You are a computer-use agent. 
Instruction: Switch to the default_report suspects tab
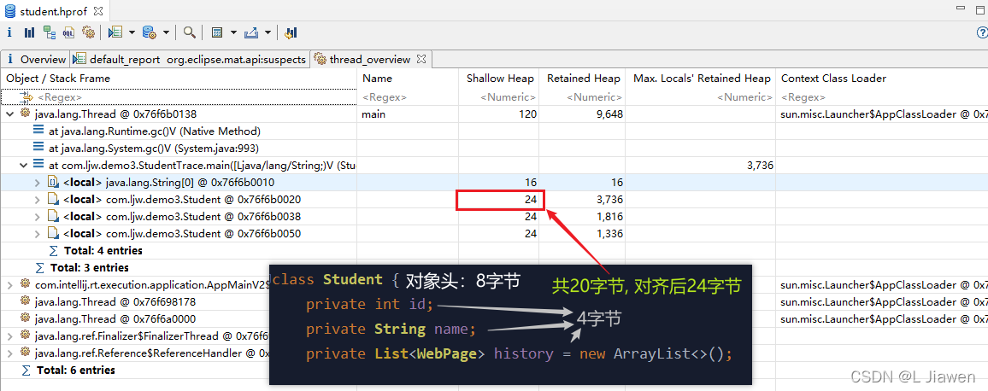point(189,59)
